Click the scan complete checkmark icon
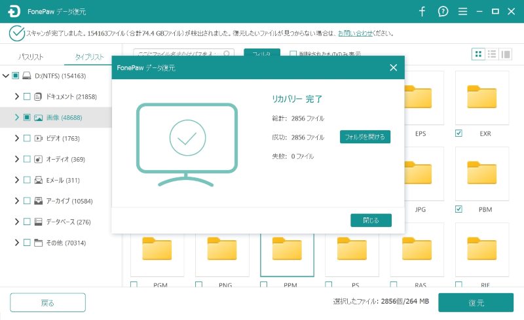This screenshot has height=320, width=524. tap(17, 33)
